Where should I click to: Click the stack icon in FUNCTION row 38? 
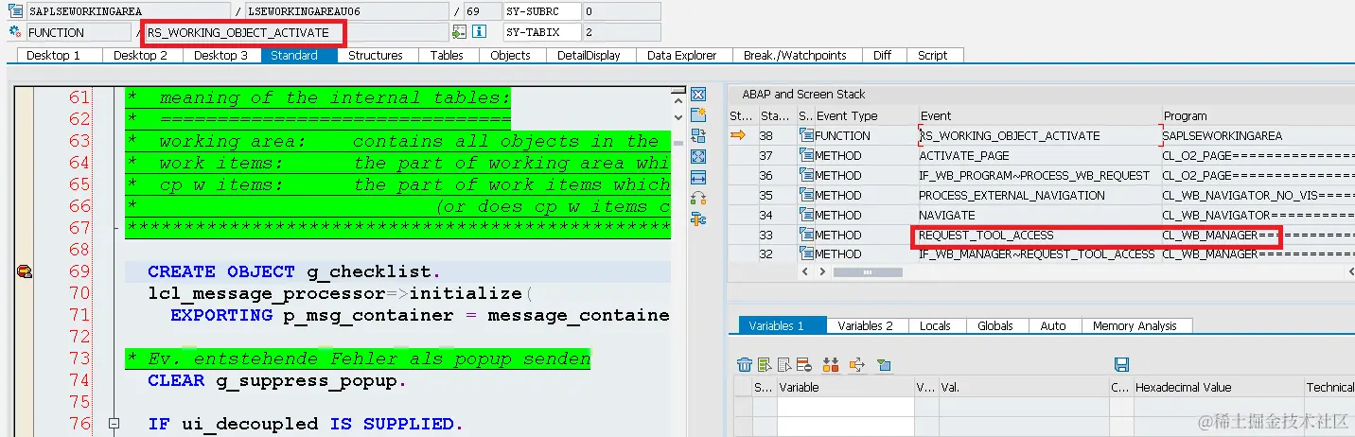coord(806,135)
